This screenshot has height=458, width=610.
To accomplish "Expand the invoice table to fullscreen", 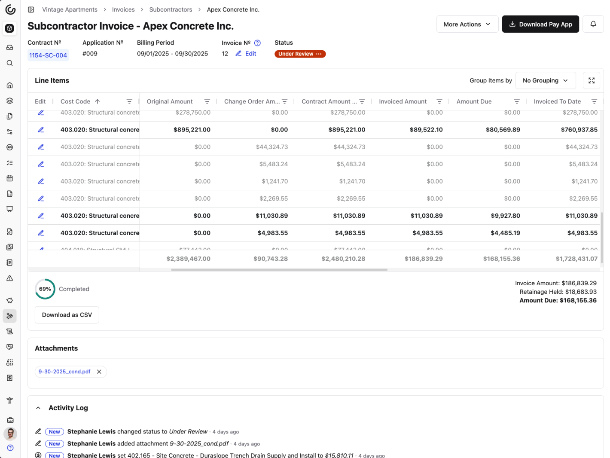I will [592, 80].
